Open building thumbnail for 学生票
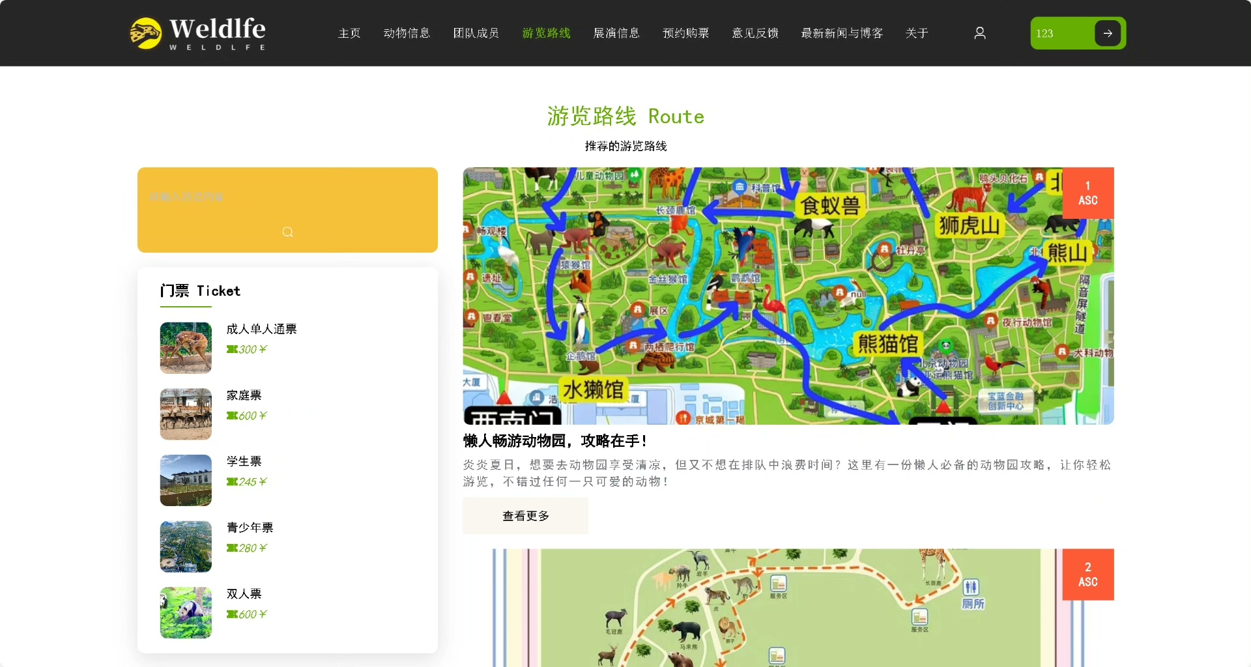The width and height of the screenshot is (1251, 667). (186, 480)
